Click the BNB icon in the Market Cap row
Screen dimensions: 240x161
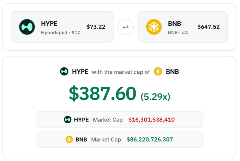(69, 139)
